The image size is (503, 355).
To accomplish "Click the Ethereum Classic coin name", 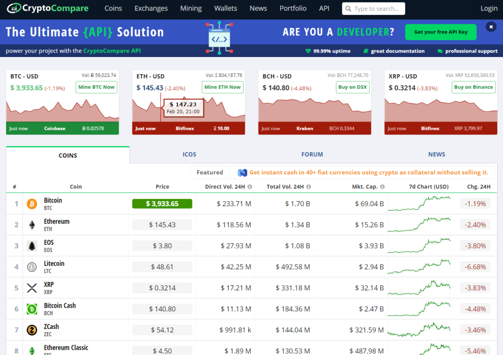I will (x=66, y=347).
